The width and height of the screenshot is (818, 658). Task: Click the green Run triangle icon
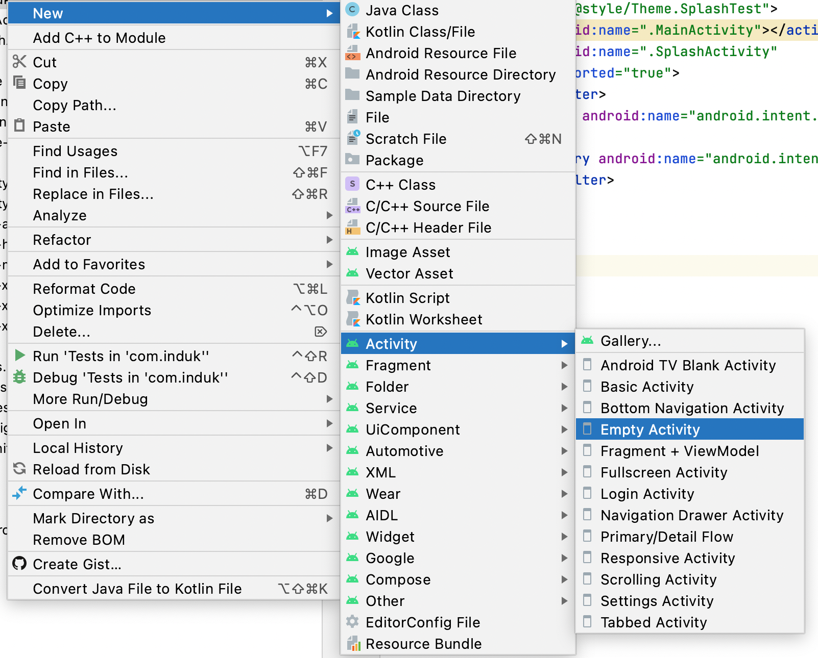click(x=19, y=356)
